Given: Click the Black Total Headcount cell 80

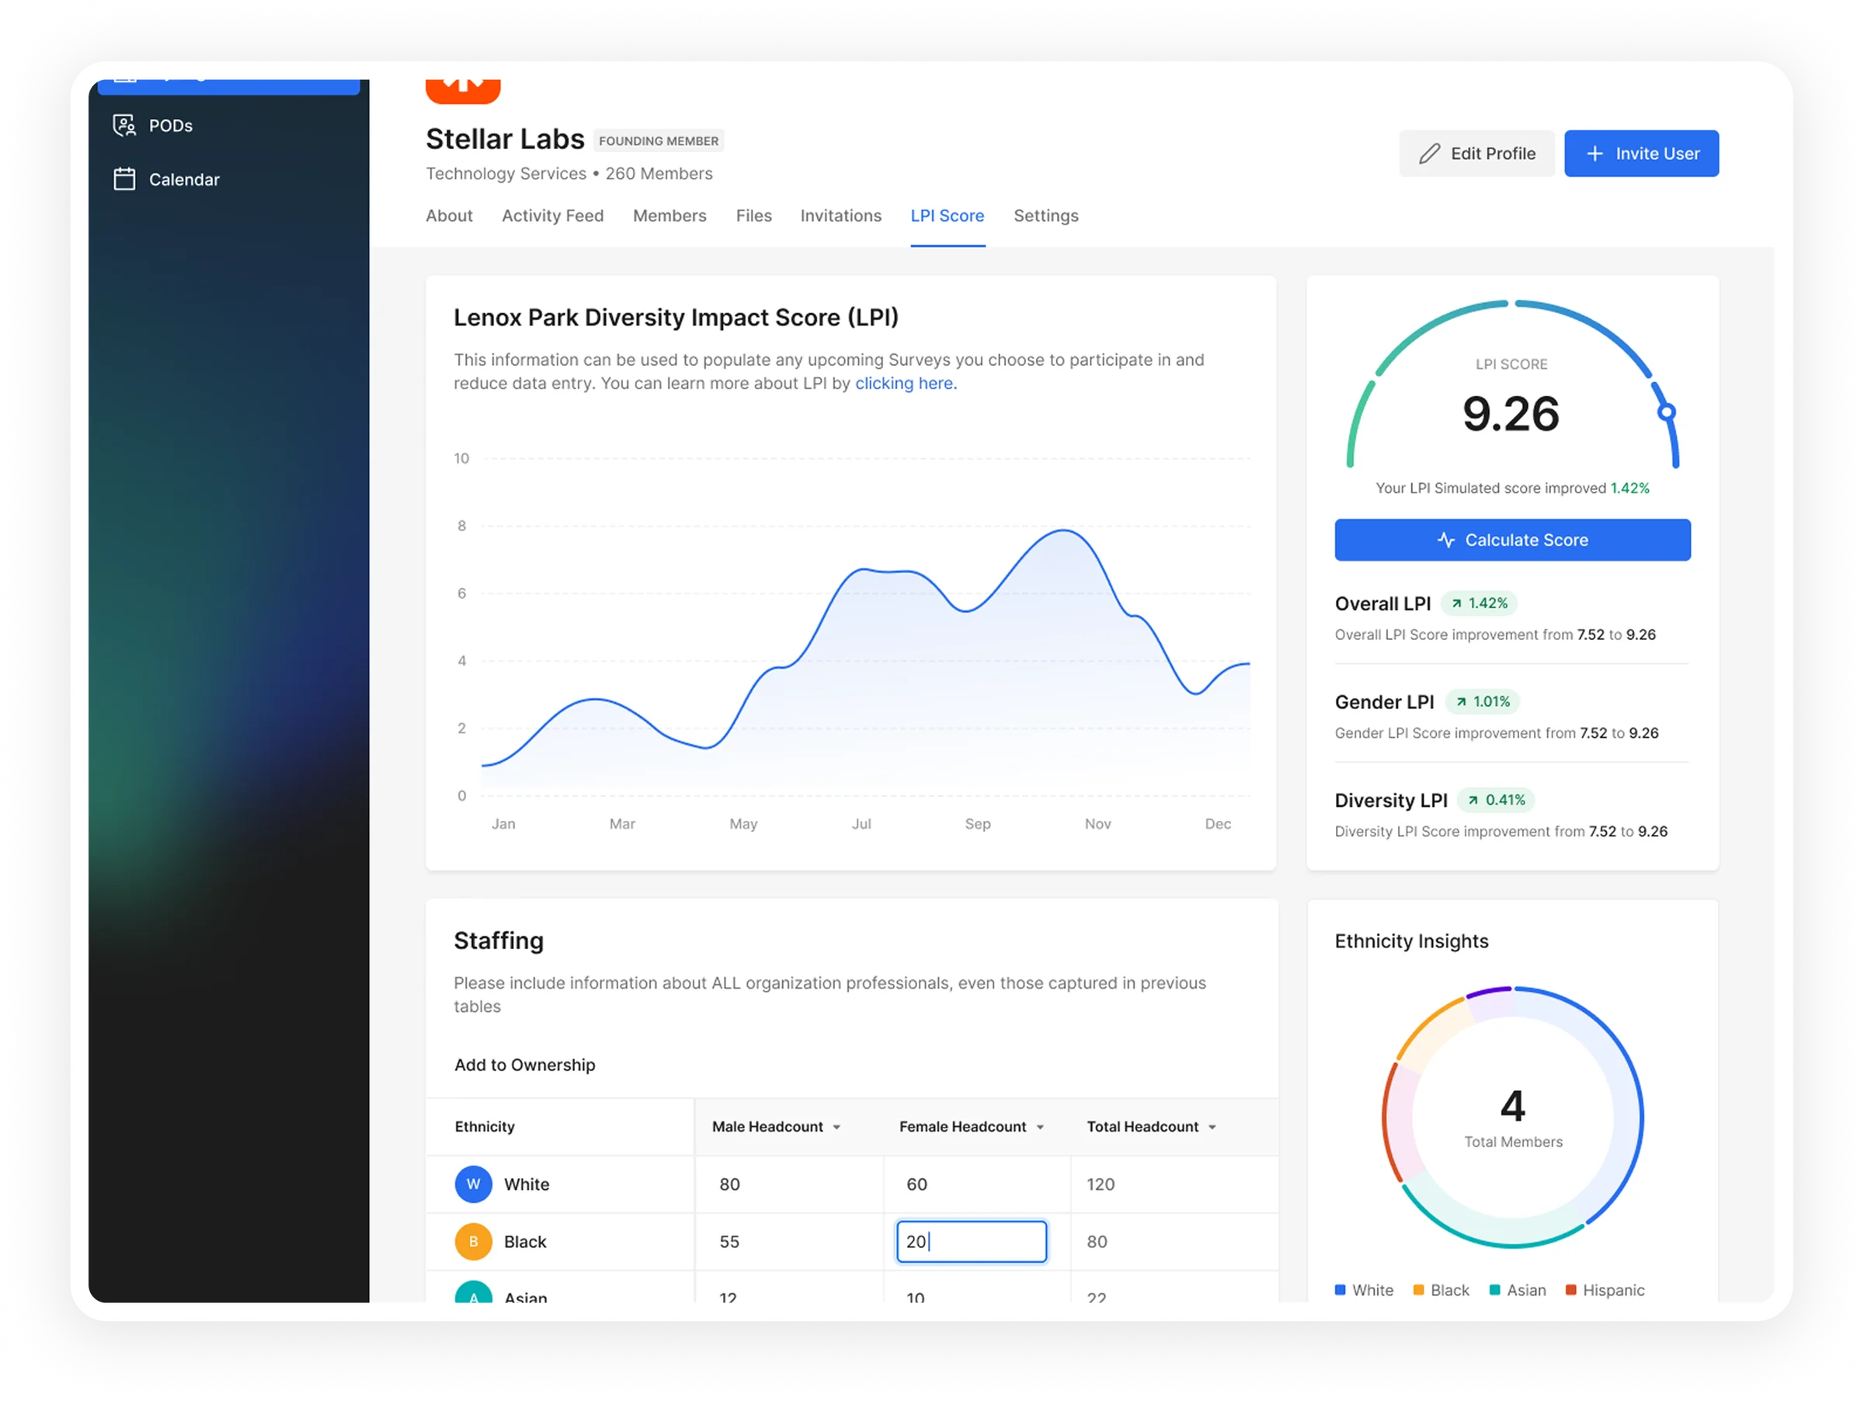Looking at the screenshot, I should point(1174,1241).
